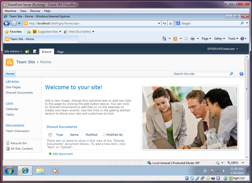
Task: Click the volume speaker tray icon
Action: (x=224, y=171)
